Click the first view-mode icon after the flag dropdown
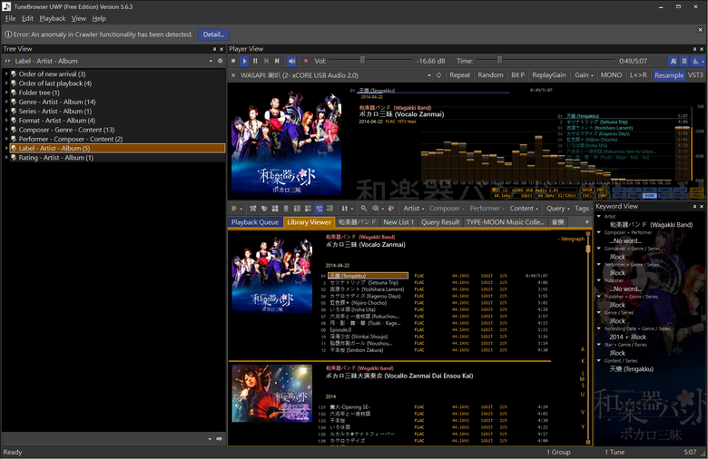Screen dimensions: 708x459 tap(253, 209)
